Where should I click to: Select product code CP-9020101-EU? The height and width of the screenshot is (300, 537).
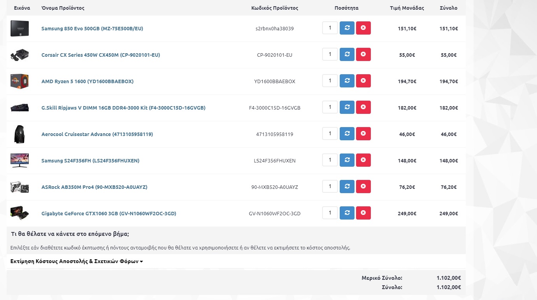click(275, 55)
